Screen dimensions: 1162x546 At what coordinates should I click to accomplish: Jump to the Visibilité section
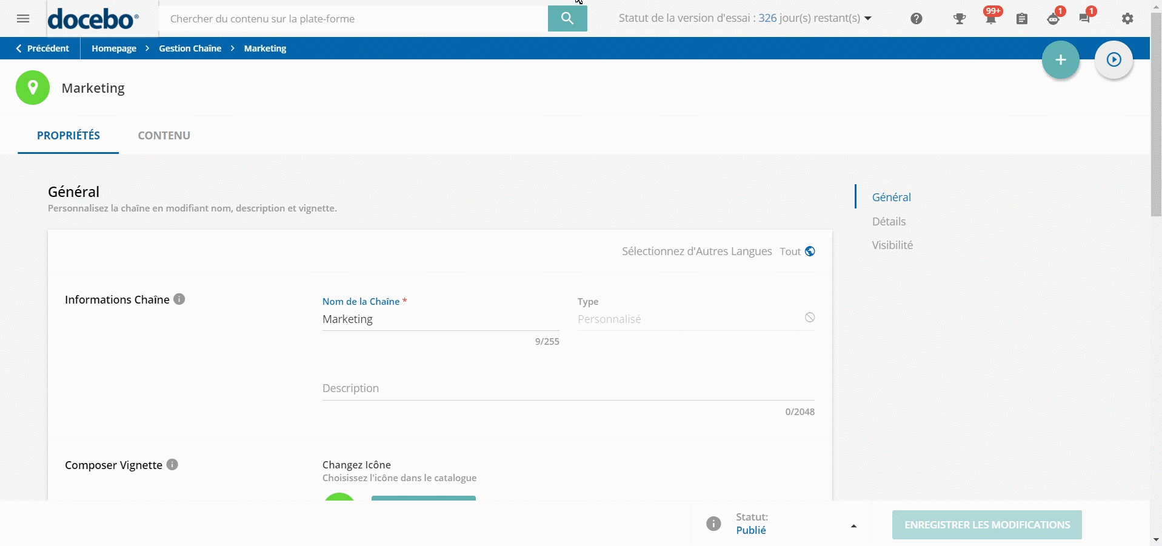892,245
